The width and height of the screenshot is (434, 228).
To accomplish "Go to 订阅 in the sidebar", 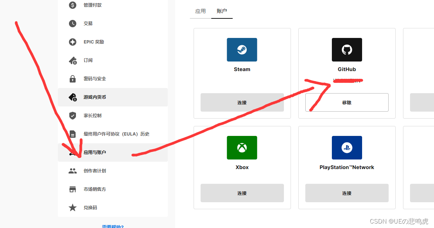I will pos(113,60).
